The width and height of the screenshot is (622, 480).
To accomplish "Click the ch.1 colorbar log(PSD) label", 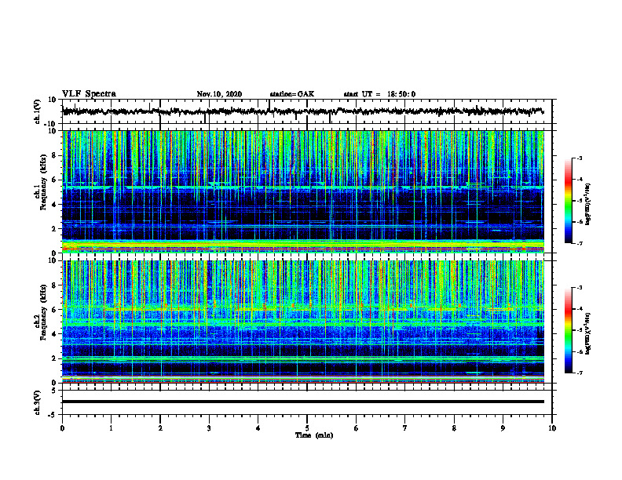I will [x=588, y=205].
